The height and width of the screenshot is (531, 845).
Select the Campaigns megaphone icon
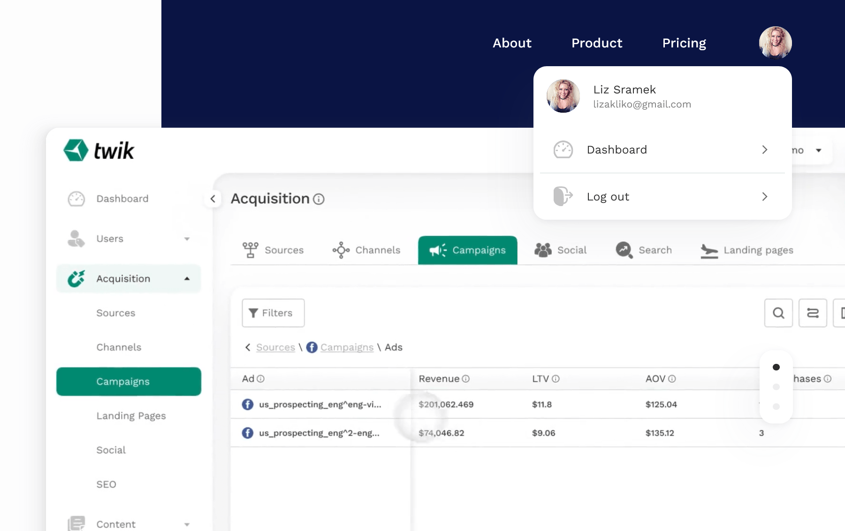tap(438, 250)
